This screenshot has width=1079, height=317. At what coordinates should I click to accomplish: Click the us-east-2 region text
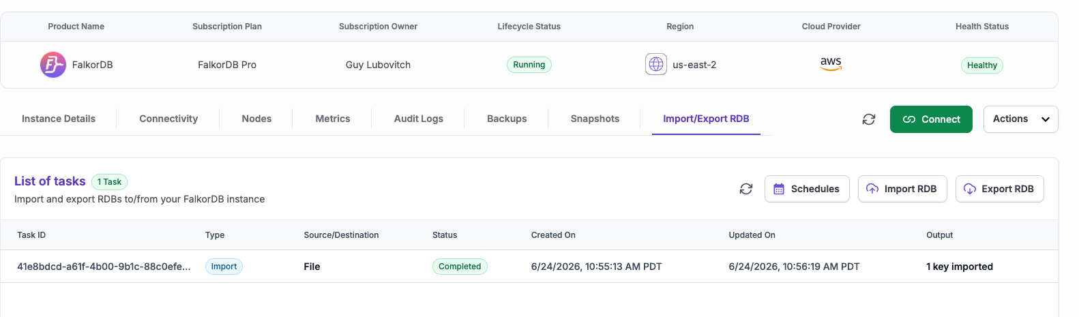694,65
